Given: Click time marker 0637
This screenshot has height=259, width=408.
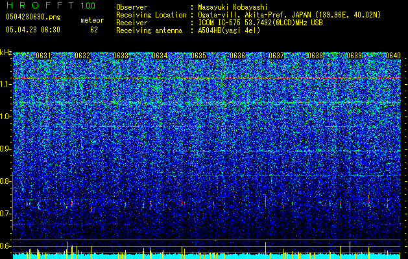Looking at the screenshot, I should tap(276, 56).
